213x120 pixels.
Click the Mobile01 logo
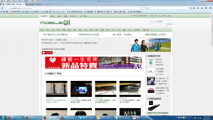[x=55, y=23]
